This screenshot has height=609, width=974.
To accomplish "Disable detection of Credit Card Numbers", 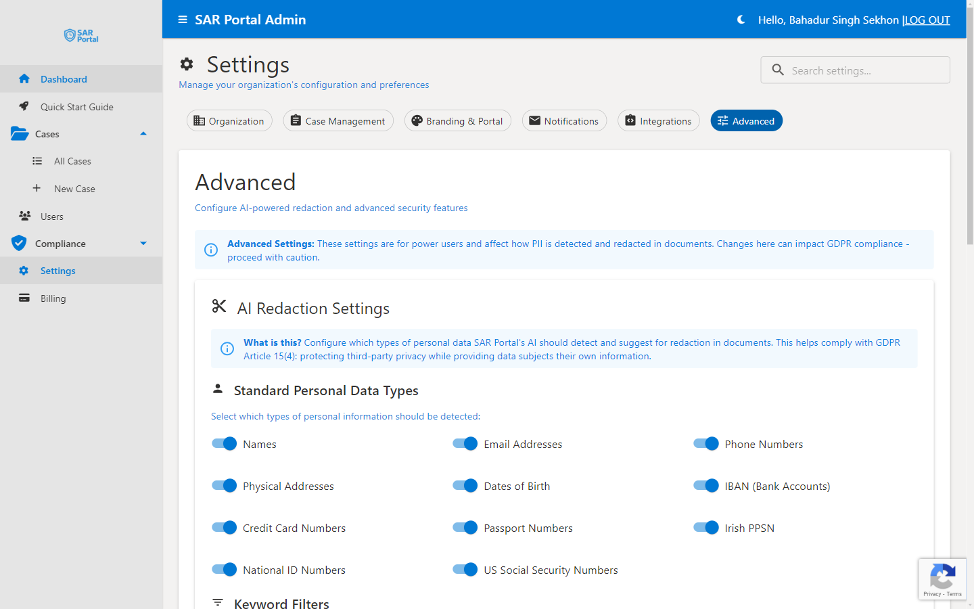I will (x=224, y=528).
